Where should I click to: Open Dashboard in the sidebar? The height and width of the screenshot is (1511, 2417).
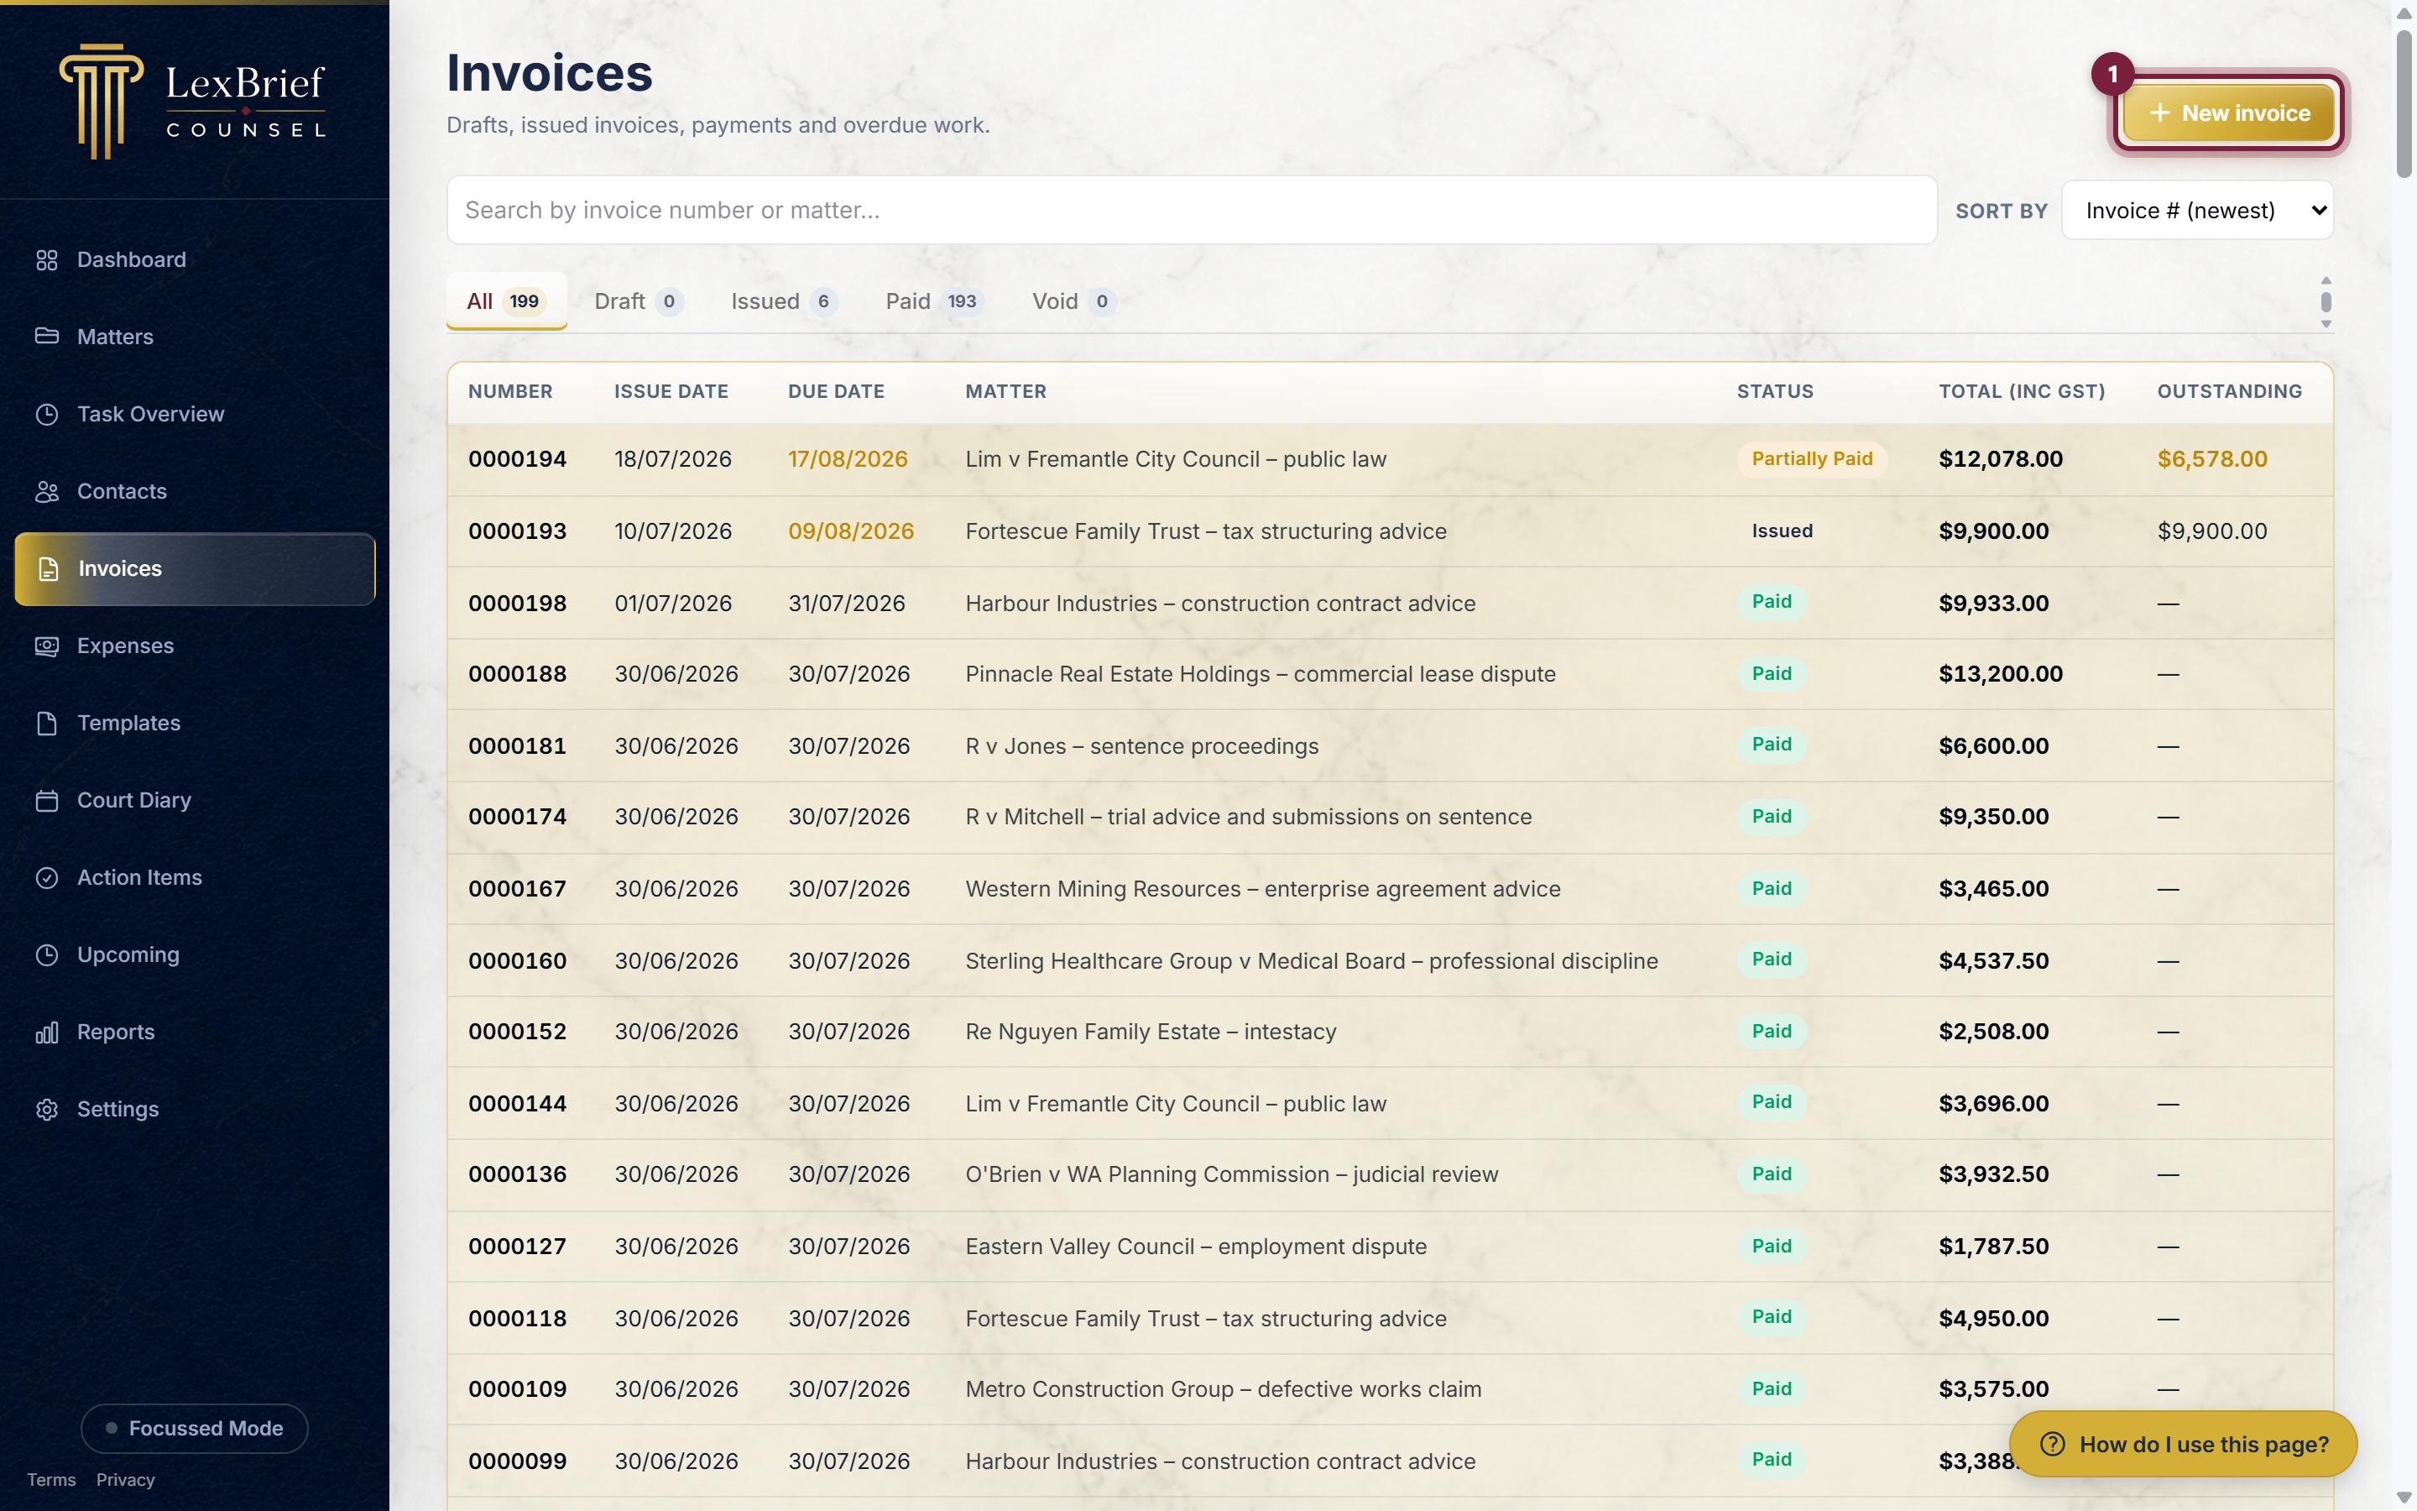click(195, 260)
